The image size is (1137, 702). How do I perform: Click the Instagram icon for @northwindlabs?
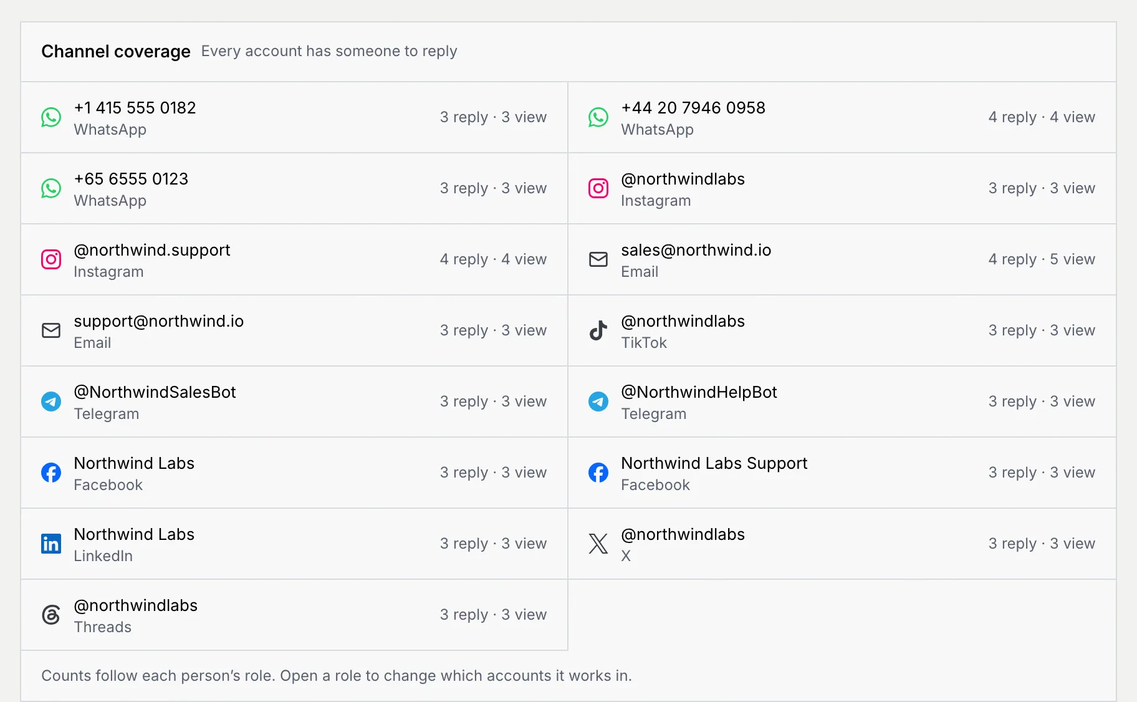coord(598,188)
